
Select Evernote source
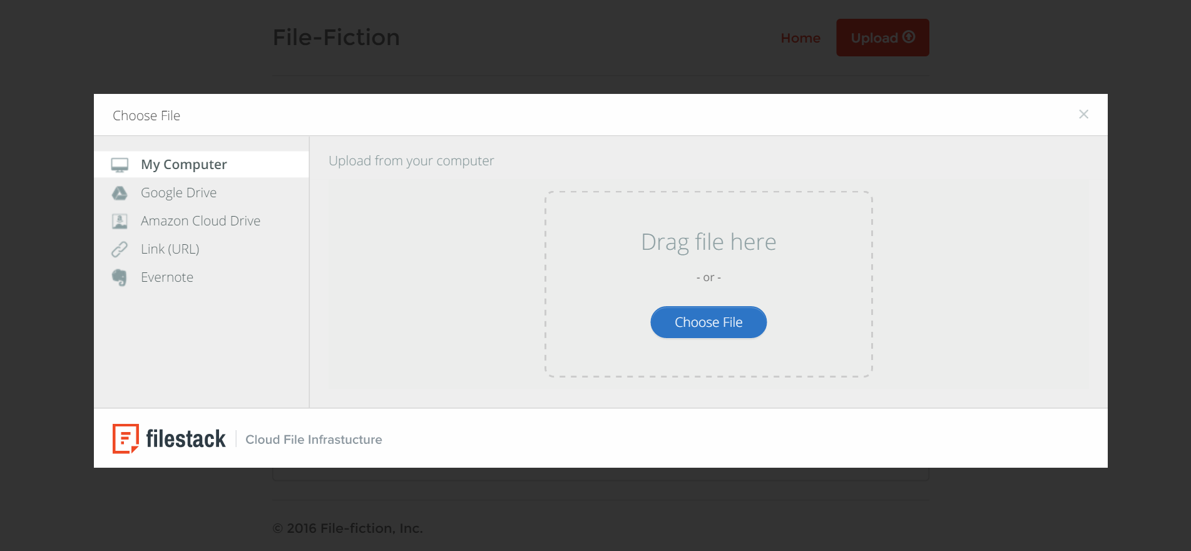(201, 277)
